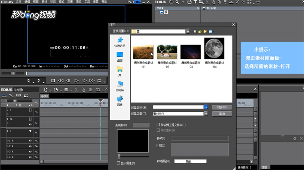
Task: Step to the next frame
Action: point(84,80)
